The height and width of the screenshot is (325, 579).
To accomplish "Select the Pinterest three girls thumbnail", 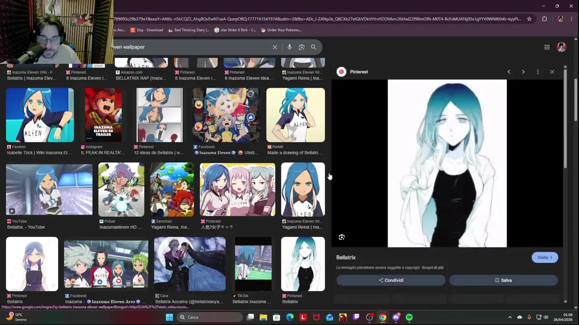I will (x=237, y=190).
